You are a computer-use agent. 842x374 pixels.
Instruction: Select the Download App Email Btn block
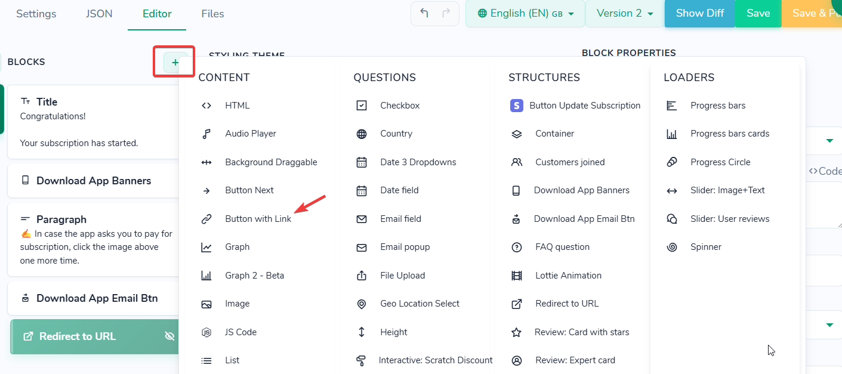coord(94,298)
